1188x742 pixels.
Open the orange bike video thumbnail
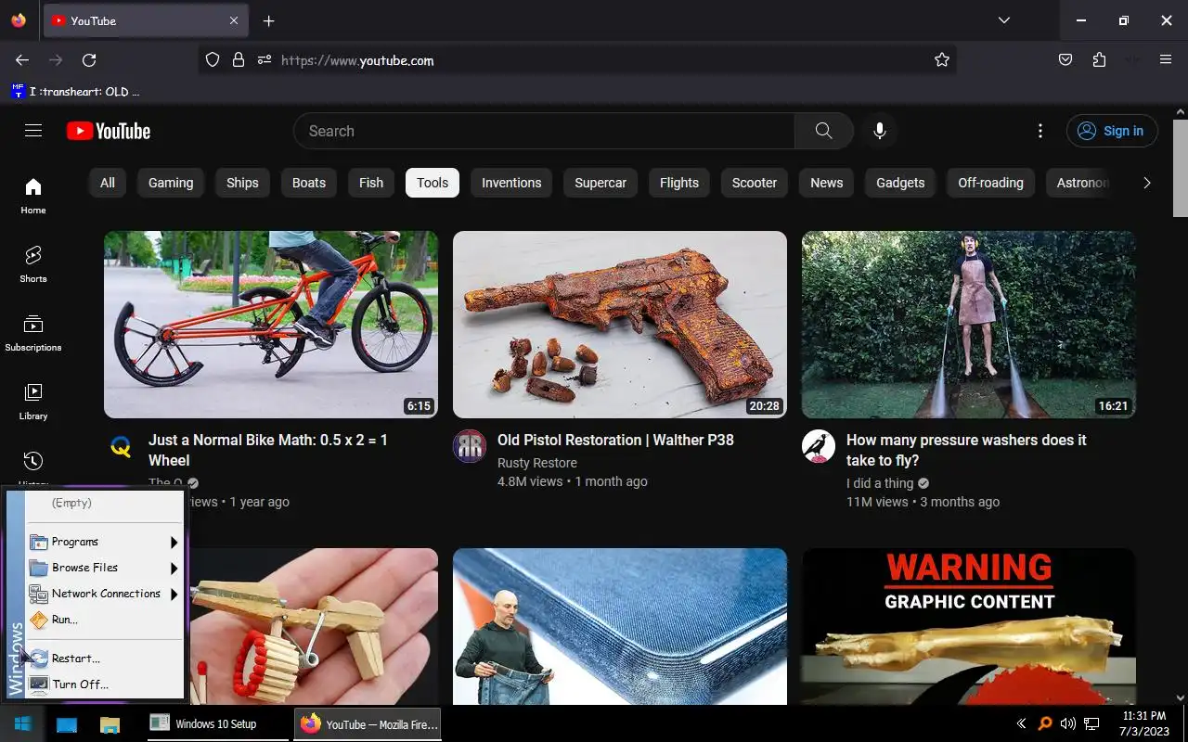[271, 325]
